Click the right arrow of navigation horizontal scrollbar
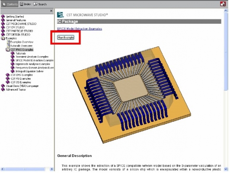 [51, 169]
